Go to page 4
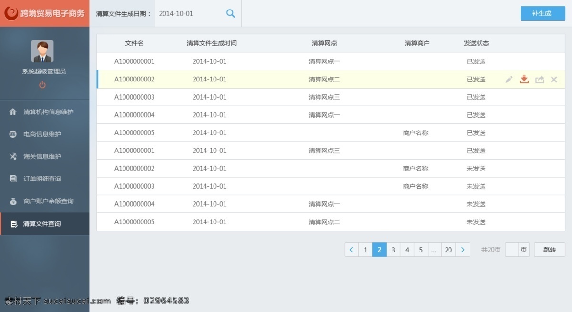Viewport: 572px width, 312px height. tap(407, 250)
